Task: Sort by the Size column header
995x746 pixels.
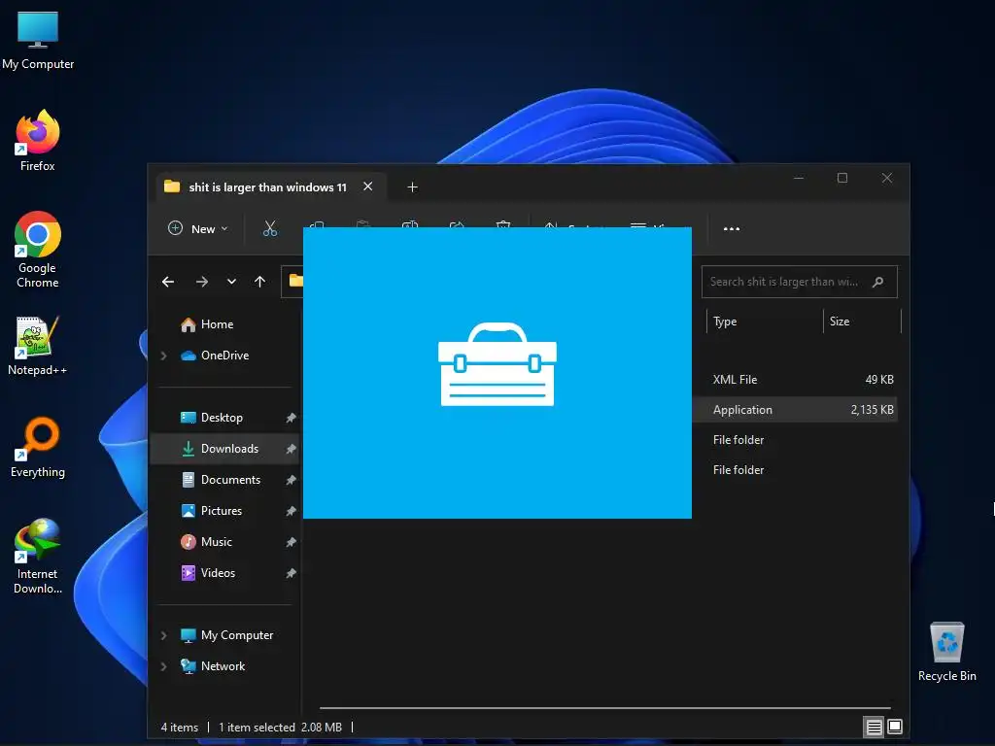Action: tap(862, 322)
